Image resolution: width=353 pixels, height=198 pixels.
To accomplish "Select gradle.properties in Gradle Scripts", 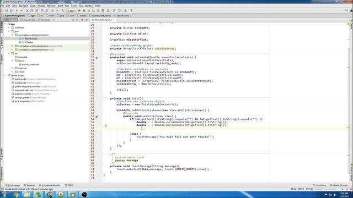I will click(23, 94).
